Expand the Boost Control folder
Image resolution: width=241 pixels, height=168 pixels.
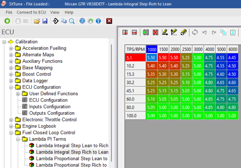tap(11, 74)
